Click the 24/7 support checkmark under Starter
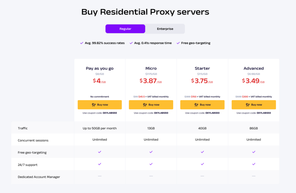Screen dimensions: 296x193 pos(202,164)
